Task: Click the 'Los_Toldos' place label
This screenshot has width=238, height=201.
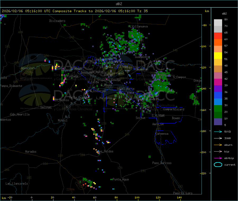Action: (105, 151)
